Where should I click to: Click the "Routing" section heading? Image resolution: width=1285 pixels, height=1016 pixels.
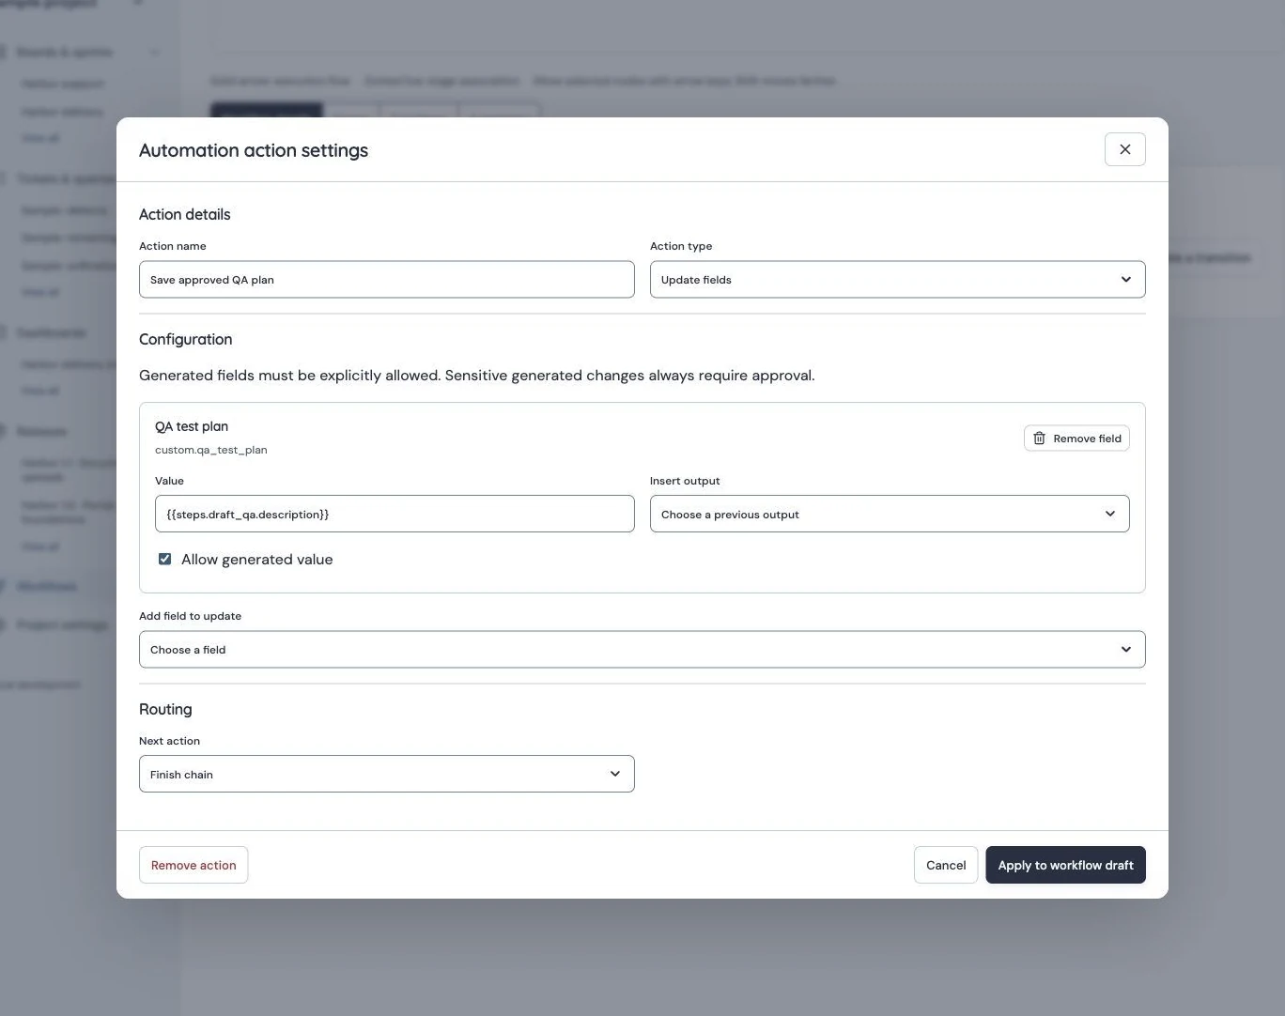coord(165,709)
